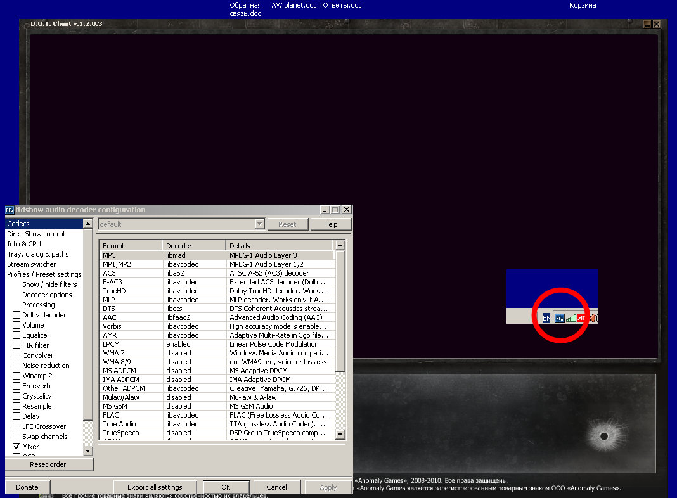The height and width of the screenshot is (498, 677).
Task: Click the Cancel button
Action: tap(277, 487)
